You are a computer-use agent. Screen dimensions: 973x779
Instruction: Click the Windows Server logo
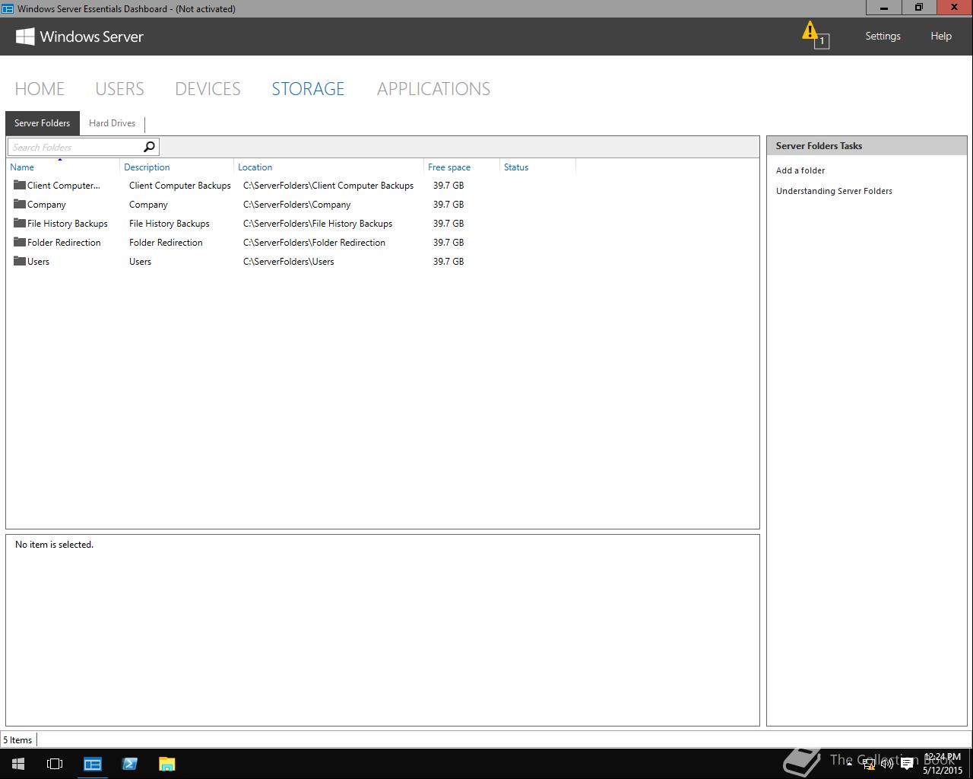(x=80, y=37)
